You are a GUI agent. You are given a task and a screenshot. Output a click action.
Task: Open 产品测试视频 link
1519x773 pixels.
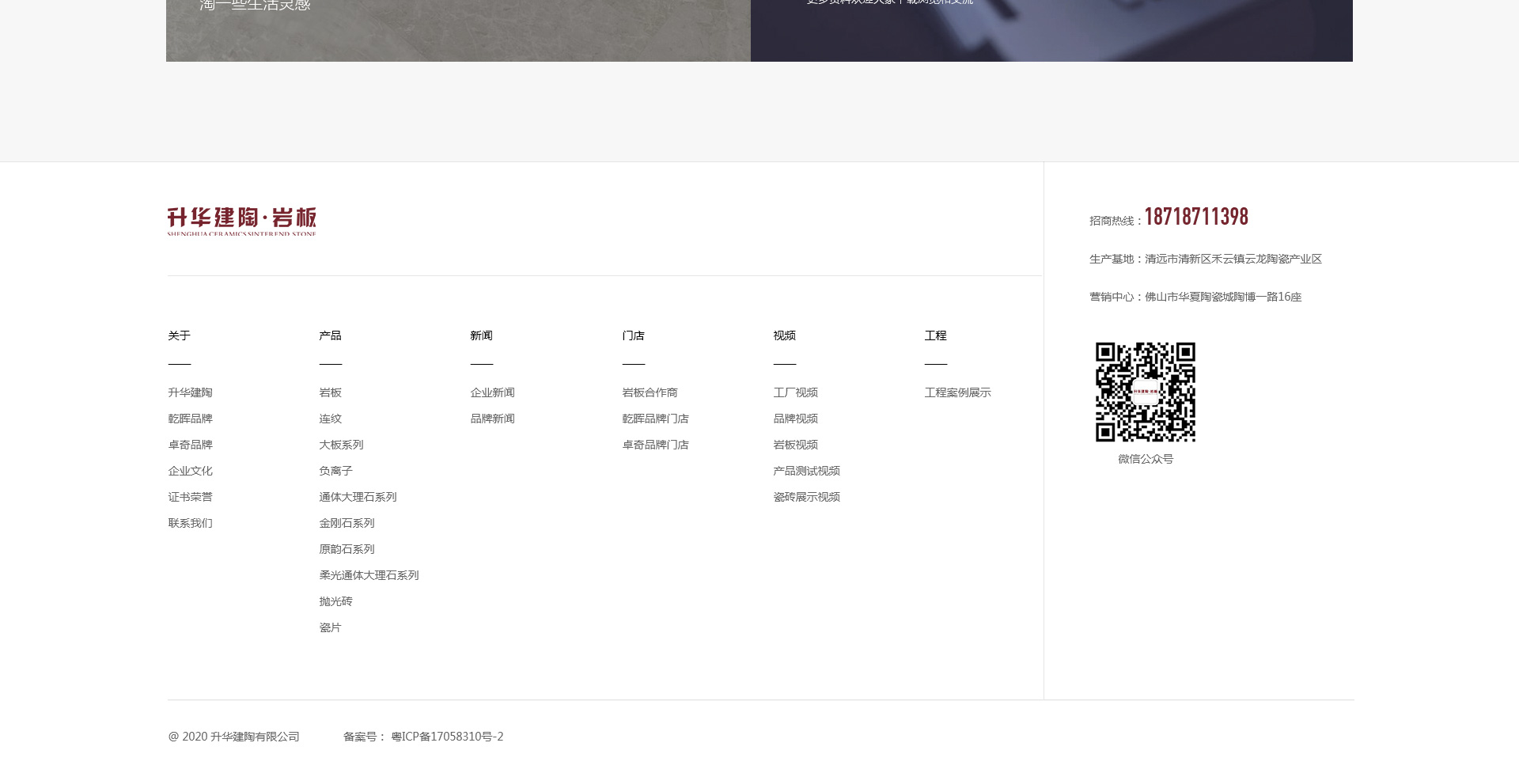tap(806, 471)
